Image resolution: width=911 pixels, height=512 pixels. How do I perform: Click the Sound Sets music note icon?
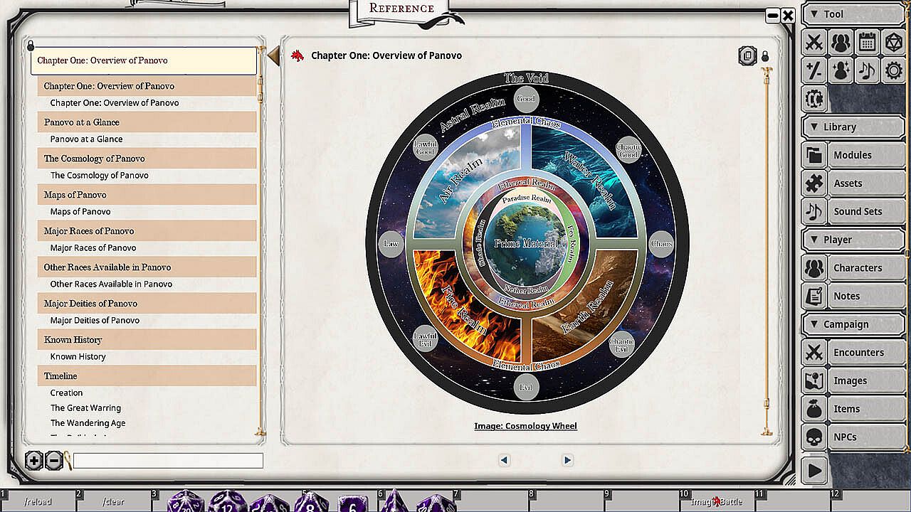(x=814, y=211)
